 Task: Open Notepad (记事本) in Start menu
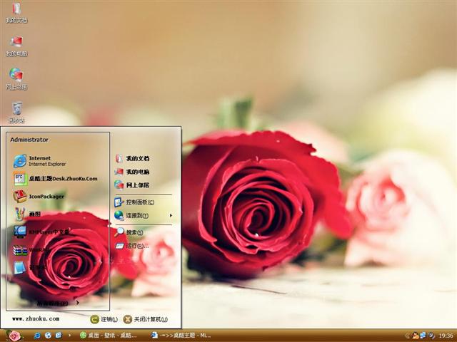coord(29,268)
